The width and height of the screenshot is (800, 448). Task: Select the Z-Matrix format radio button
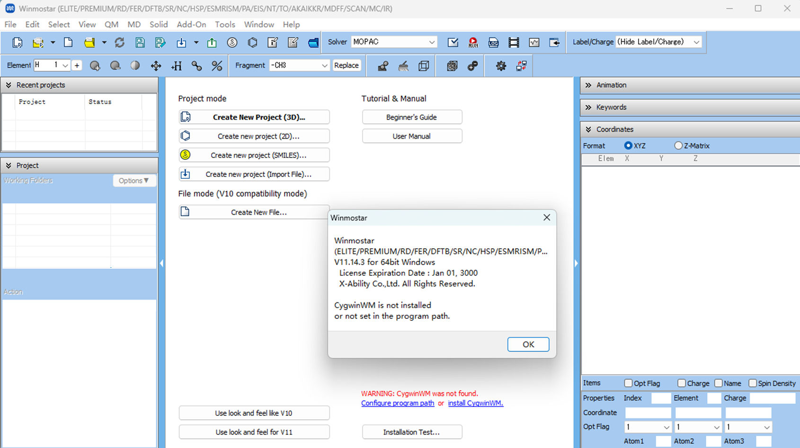pyautogui.click(x=678, y=146)
